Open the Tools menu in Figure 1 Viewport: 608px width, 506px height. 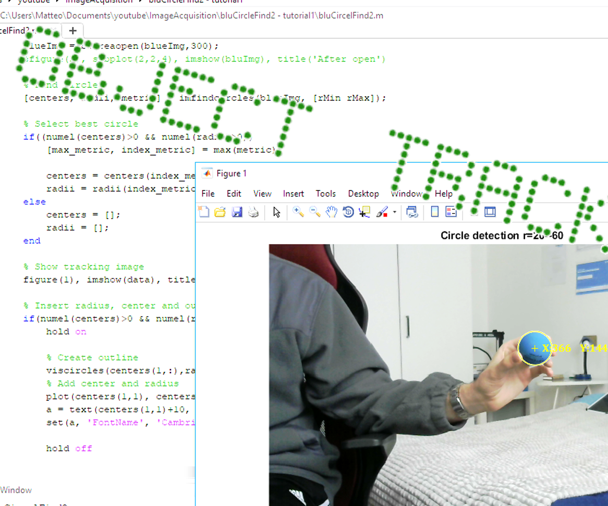click(x=325, y=194)
